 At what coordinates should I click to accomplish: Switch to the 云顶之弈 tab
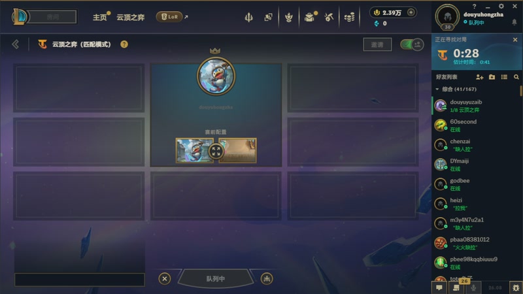[x=130, y=18]
